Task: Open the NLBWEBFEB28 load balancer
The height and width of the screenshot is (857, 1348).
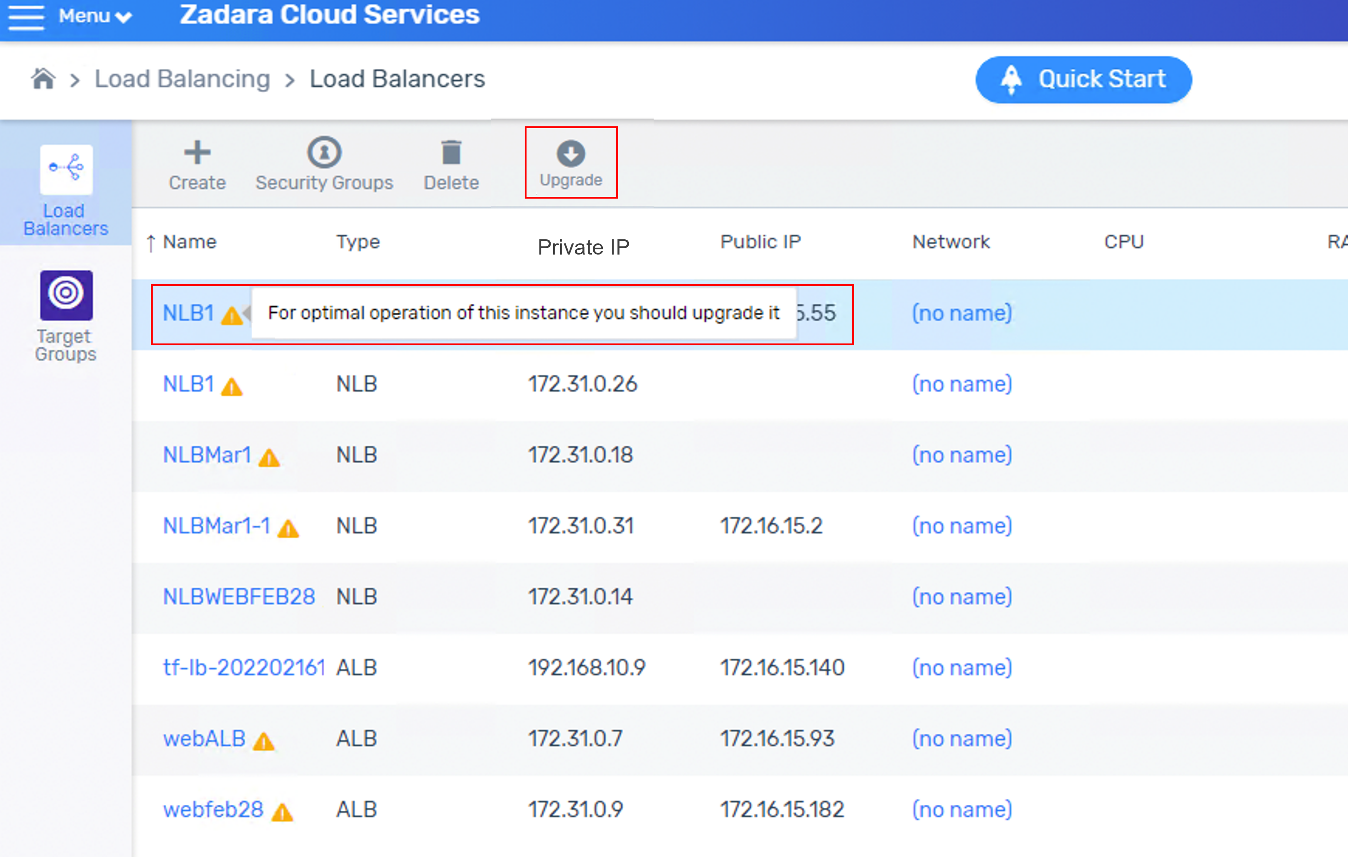Action: (239, 597)
